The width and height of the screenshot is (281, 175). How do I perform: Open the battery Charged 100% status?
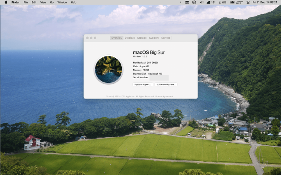click(x=237, y=2)
